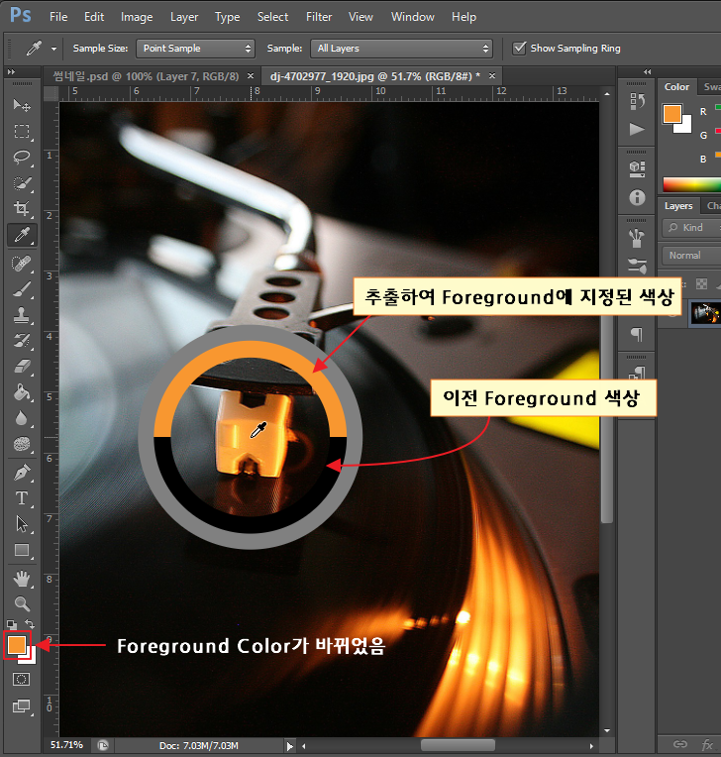721x757 pixels.
Task: Click the layer thumbnail in Layers panel
Action: [x=705, y=313]
